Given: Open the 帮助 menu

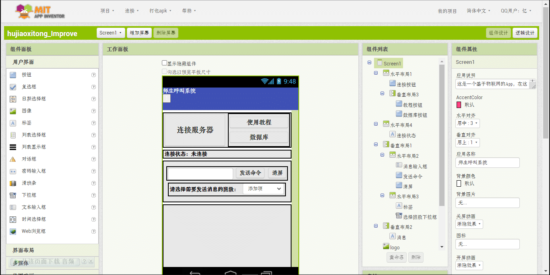Looking at the screenshot, I should [189, 10].
